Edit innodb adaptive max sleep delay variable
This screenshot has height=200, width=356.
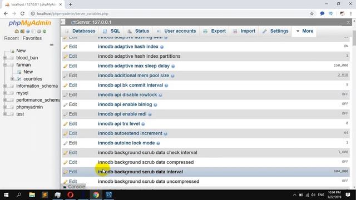[x=70, y=66]
